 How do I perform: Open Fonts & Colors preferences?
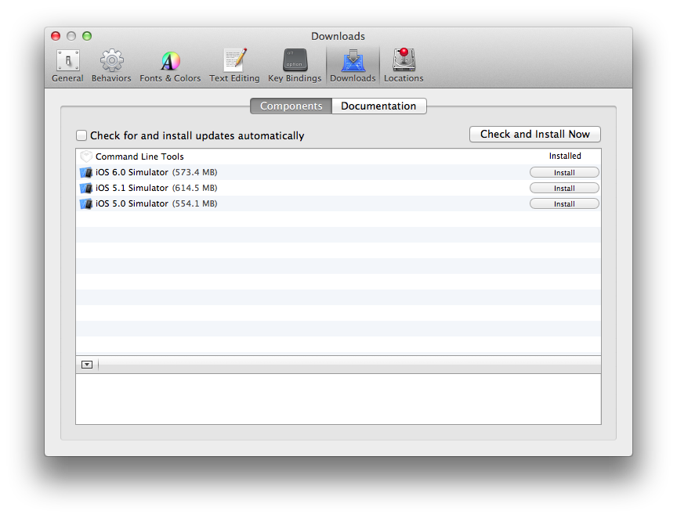[170, 66]
